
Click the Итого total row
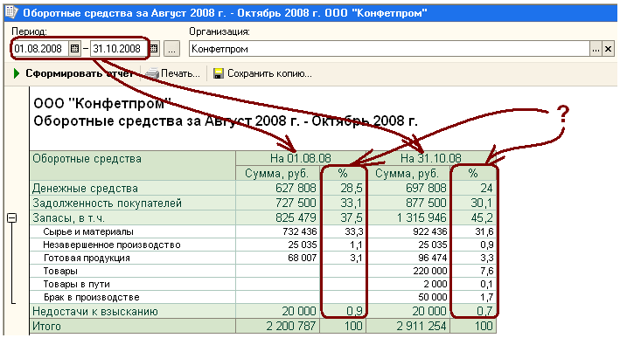263,326
